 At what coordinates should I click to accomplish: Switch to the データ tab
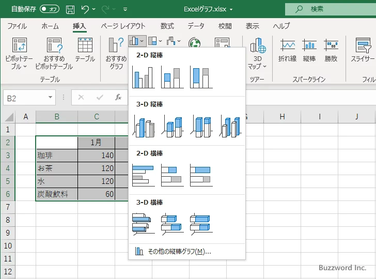point(196,26)
